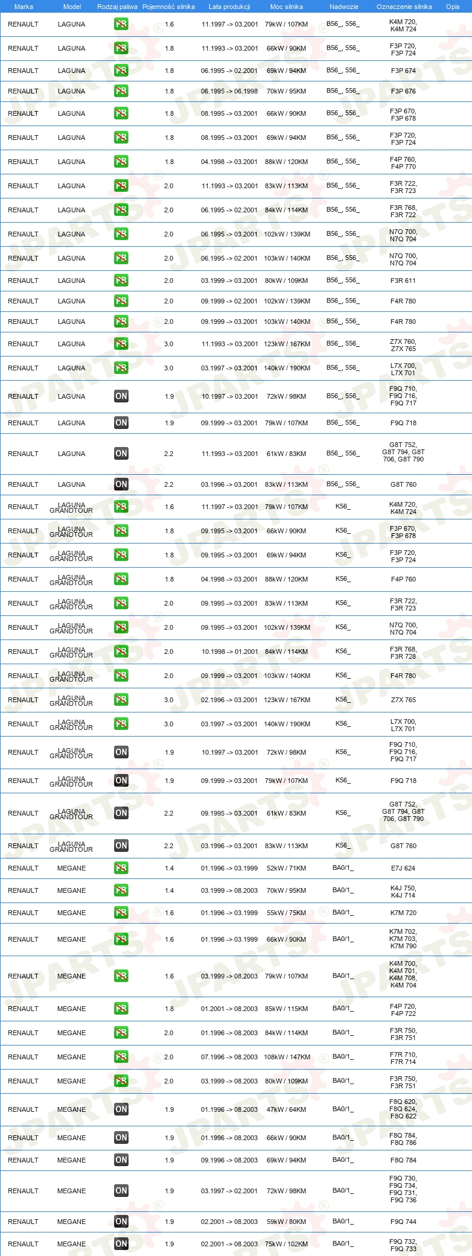472x1256 pixels.
Task: Click the ON icon in the F8Q 784, F8Q 786 row
Action: pyautogui.click(x=121, y=1138)
